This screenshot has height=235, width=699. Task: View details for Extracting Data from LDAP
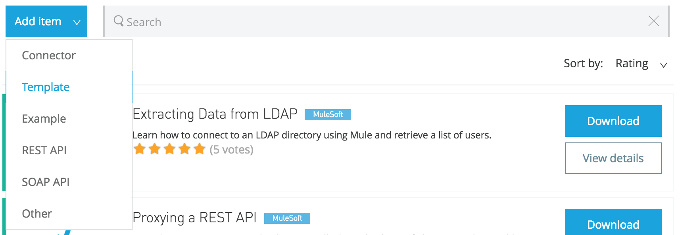613,158
